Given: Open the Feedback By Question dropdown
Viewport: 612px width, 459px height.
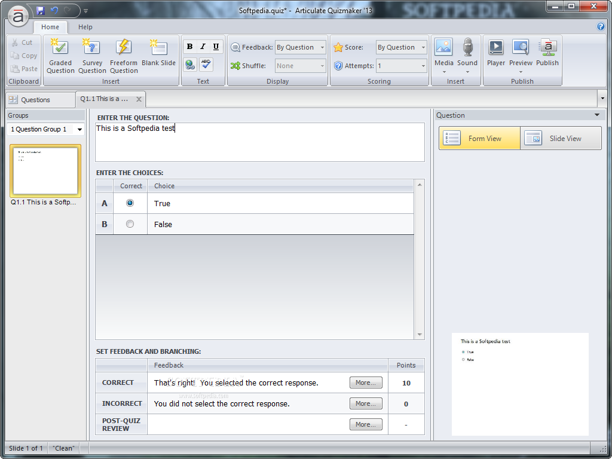Looking at the screenshot, I should click(300, 47).
